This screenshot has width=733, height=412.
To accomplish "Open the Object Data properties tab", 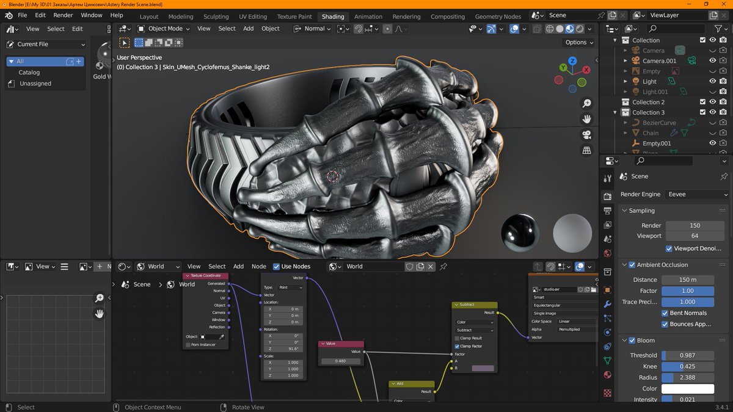I will point(607,360).
